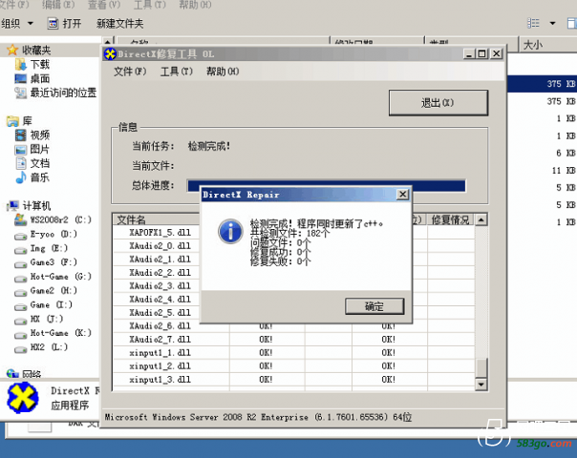The width and height of the screenshot is (577, 458).
Task: Click the 退出(X) exit button
Action: [x=438, y=102]
